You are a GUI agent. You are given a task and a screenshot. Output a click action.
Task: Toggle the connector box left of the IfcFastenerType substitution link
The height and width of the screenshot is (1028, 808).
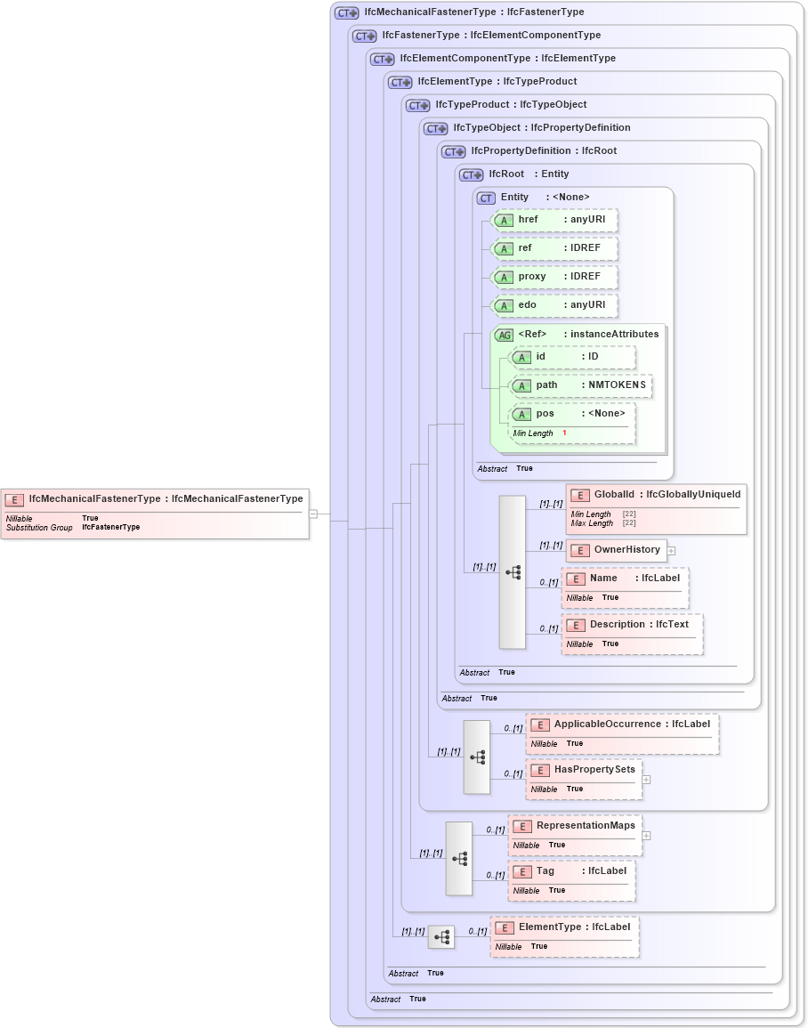tap(312, 512)
